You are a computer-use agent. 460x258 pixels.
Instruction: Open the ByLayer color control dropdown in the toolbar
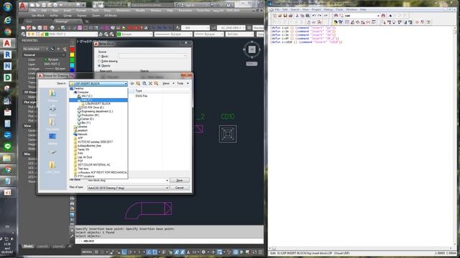[x=134, y=34]
